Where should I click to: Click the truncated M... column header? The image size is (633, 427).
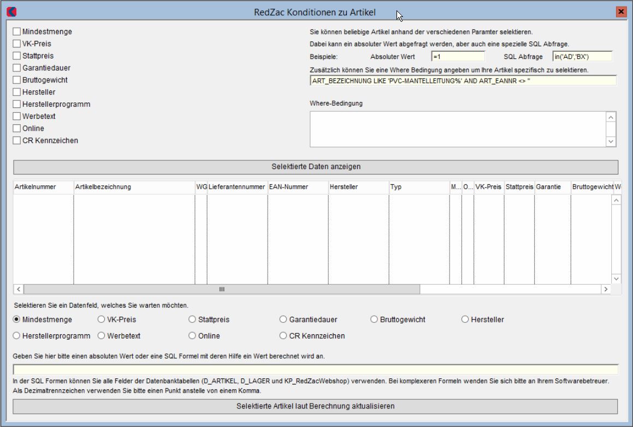pyautogui.click(x=456, y=187)
